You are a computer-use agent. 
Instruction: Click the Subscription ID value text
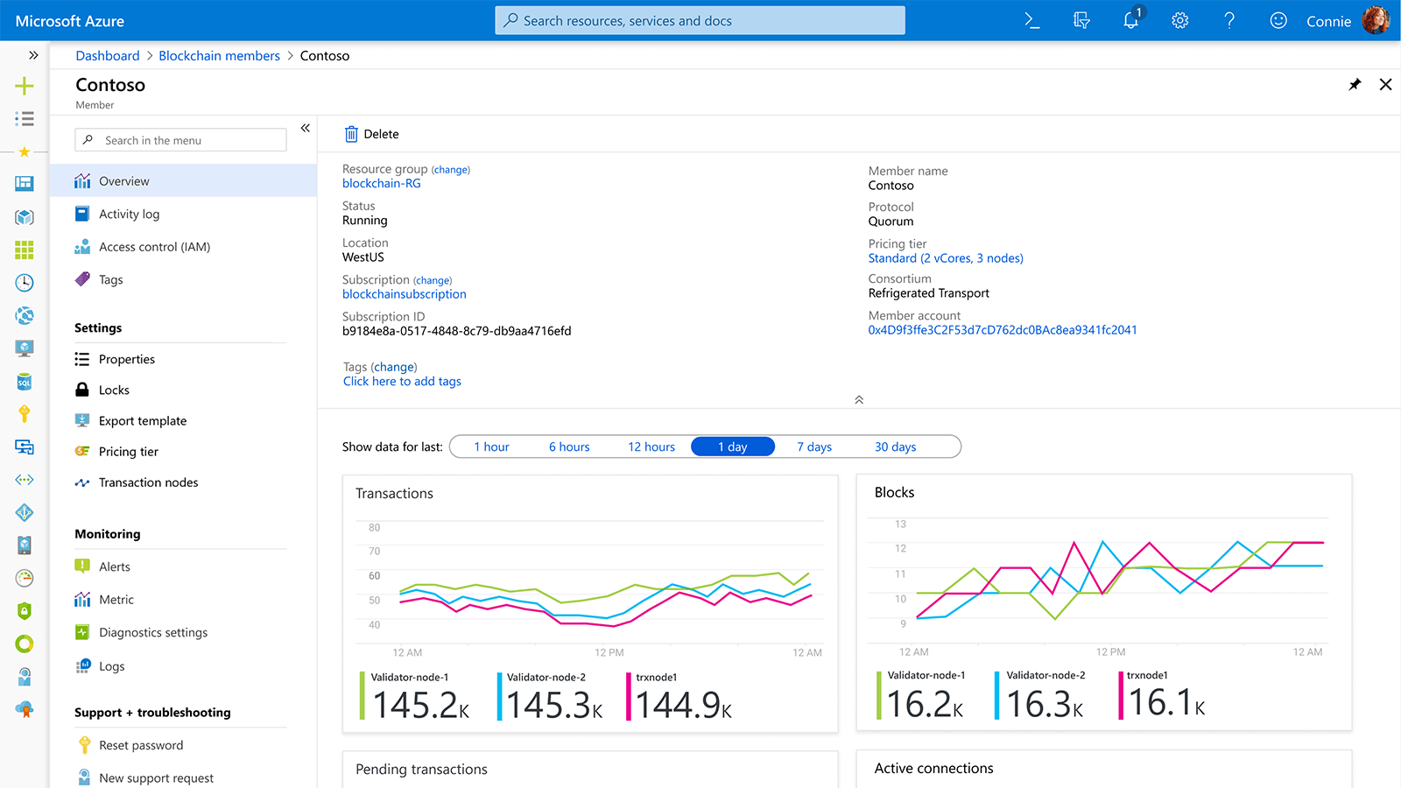tap(456, 331)
